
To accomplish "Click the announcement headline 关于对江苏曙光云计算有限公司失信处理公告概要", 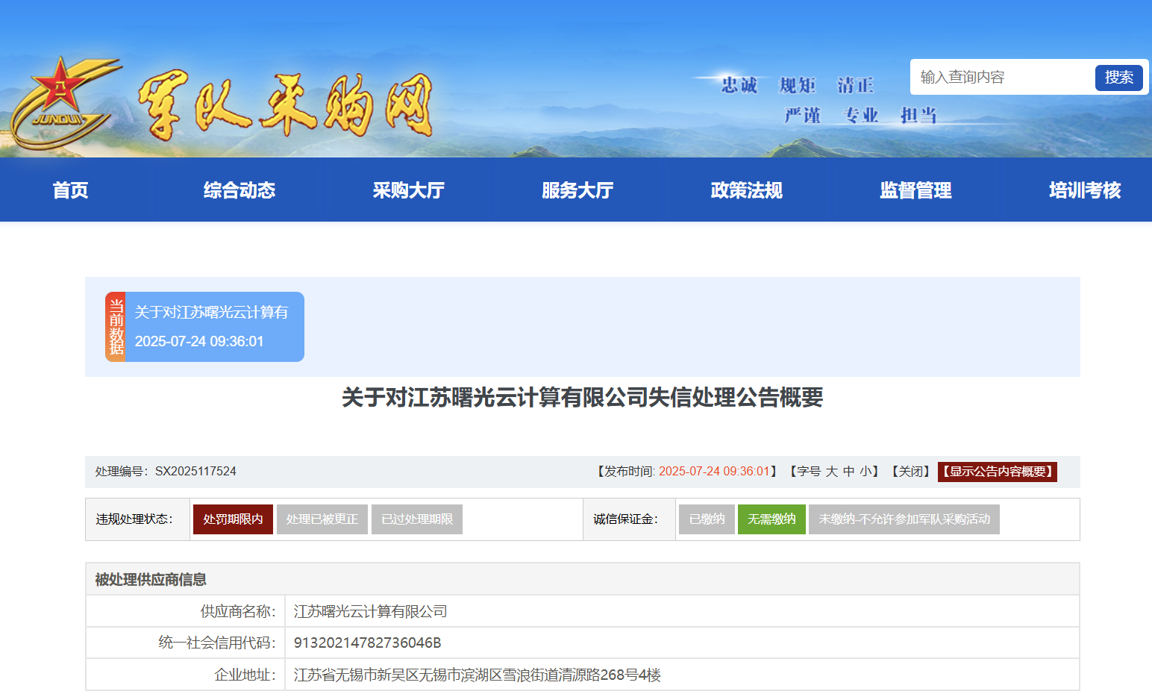I will [x=583, y=398].
